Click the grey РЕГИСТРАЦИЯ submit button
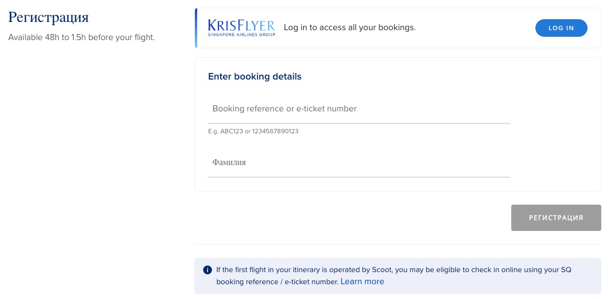Viewport: 615px width, 299px height. [x=556, y=217]
